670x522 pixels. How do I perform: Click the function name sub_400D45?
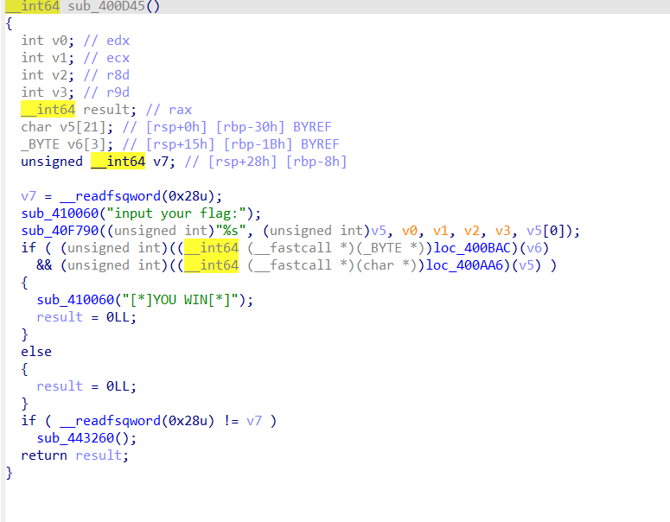(106, 6)
